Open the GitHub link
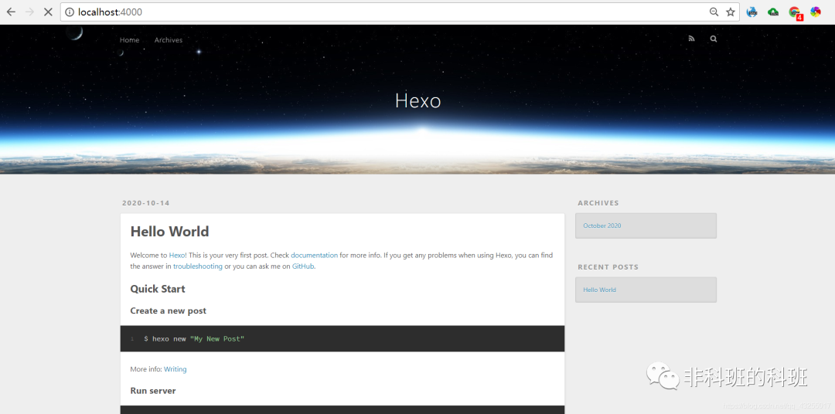The image size is (835, 414). pyautogui.click(x=303, y=266)
